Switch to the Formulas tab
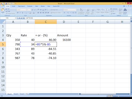 (x=30, y=6)
